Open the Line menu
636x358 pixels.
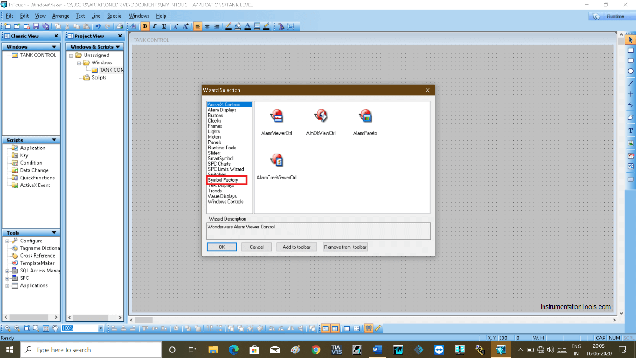pyautogui.click(x=96, y=16)
